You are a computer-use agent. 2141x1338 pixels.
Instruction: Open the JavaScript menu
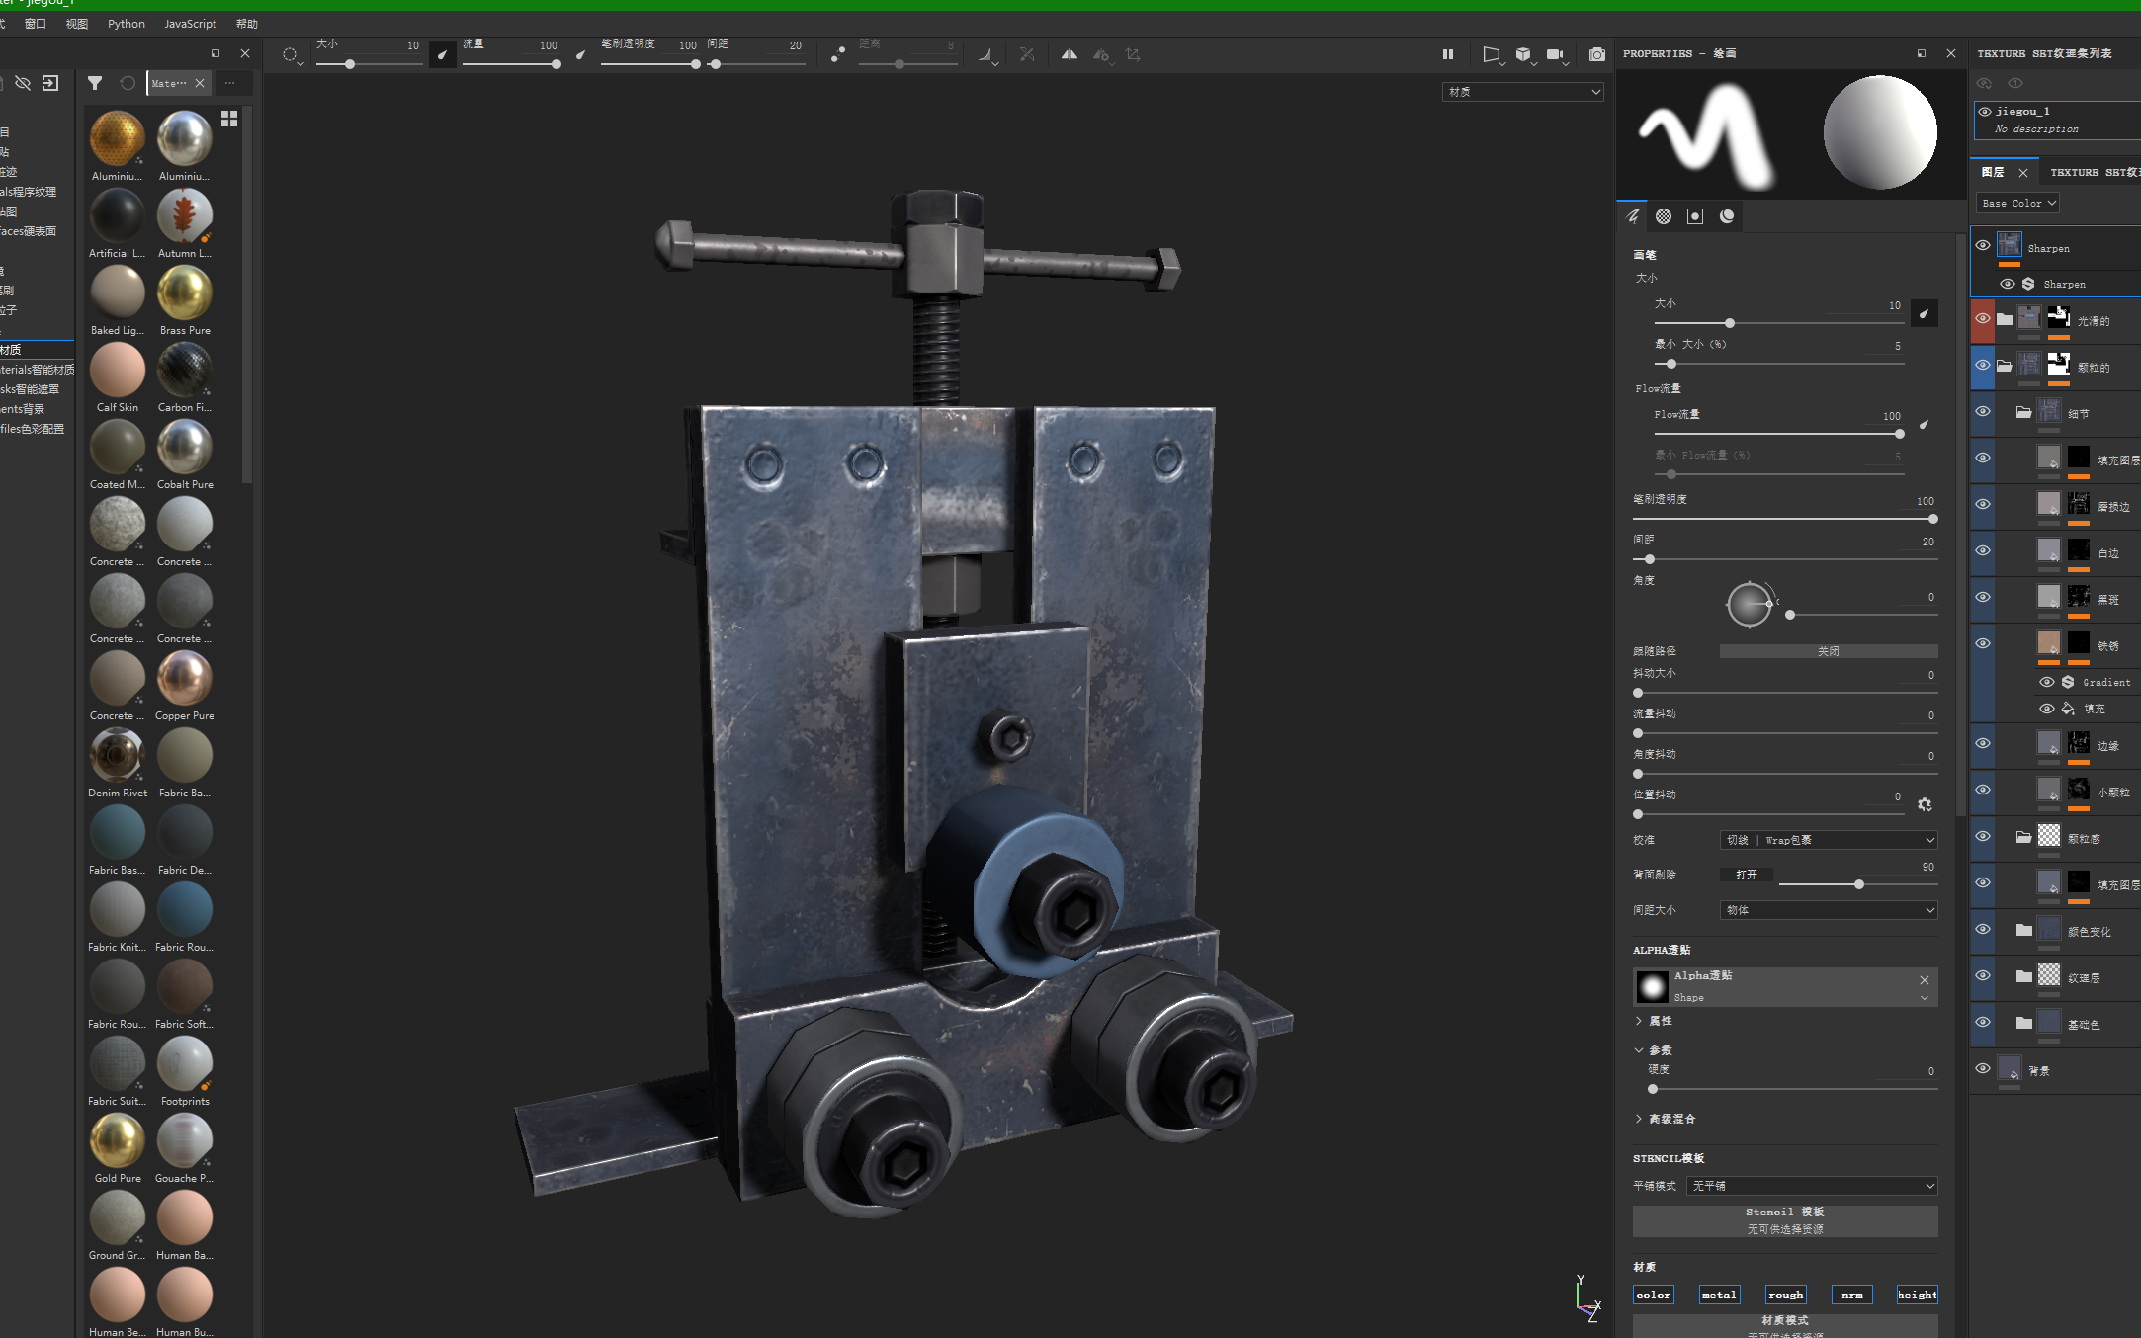190,24
